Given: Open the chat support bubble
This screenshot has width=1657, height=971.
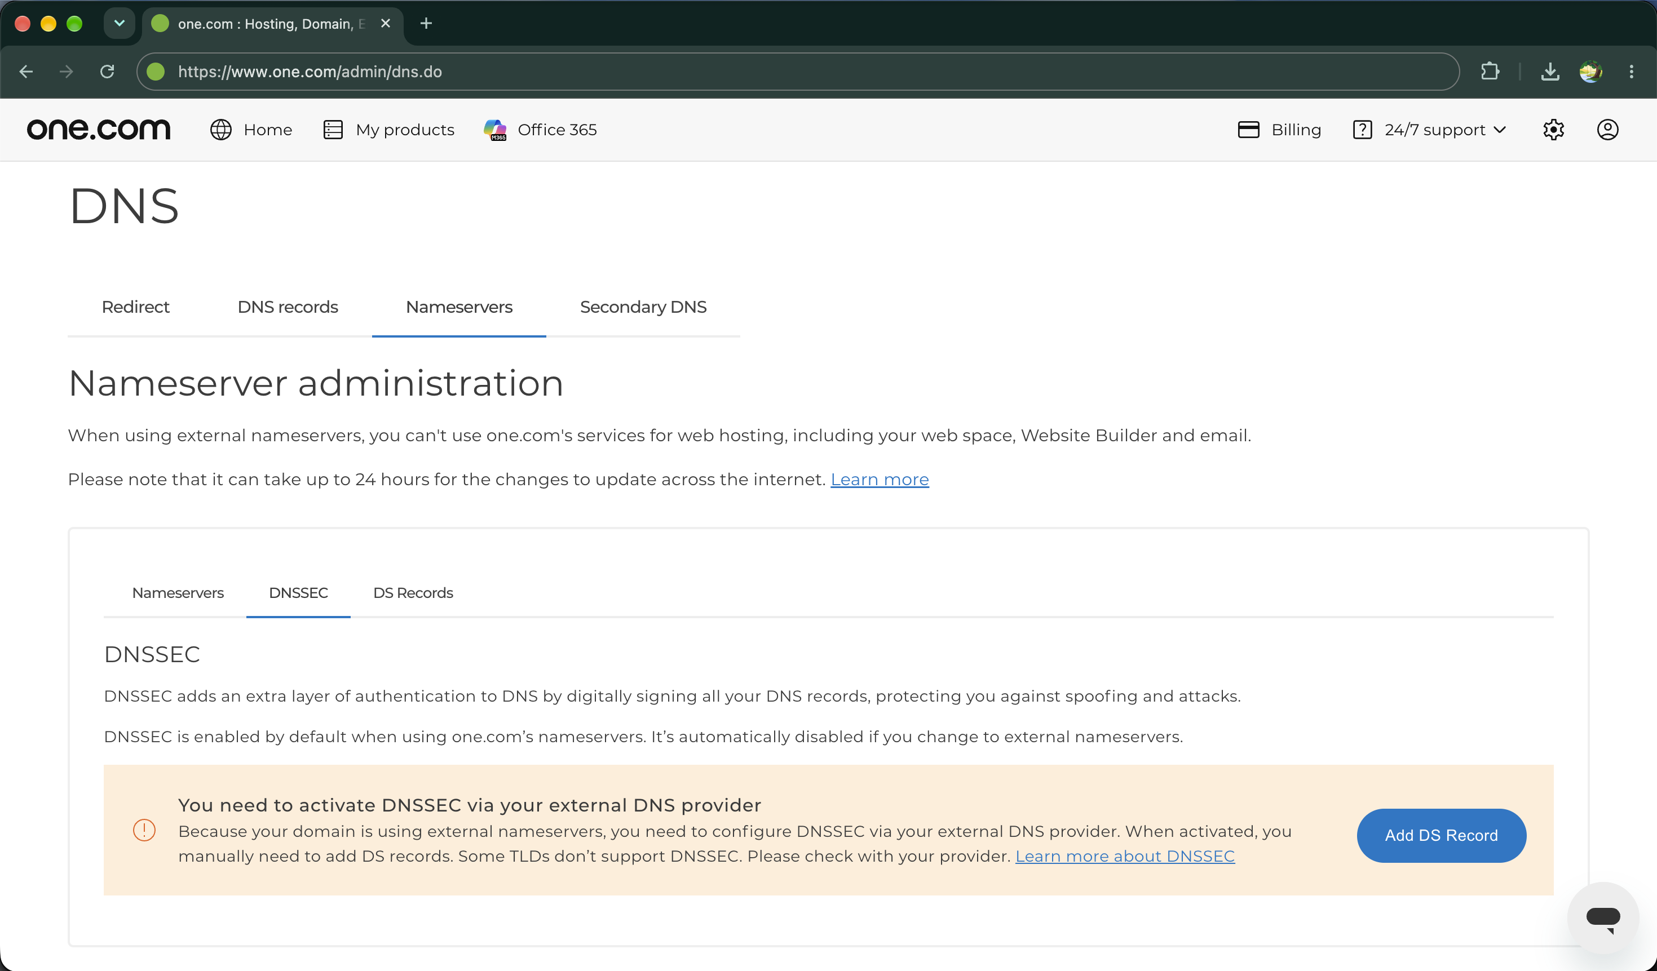Looking at the screenshot, I should [x=1602, y=917].
